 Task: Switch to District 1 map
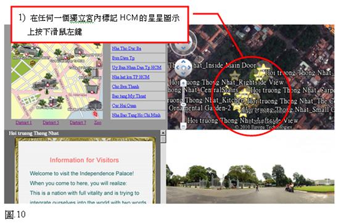23,122
